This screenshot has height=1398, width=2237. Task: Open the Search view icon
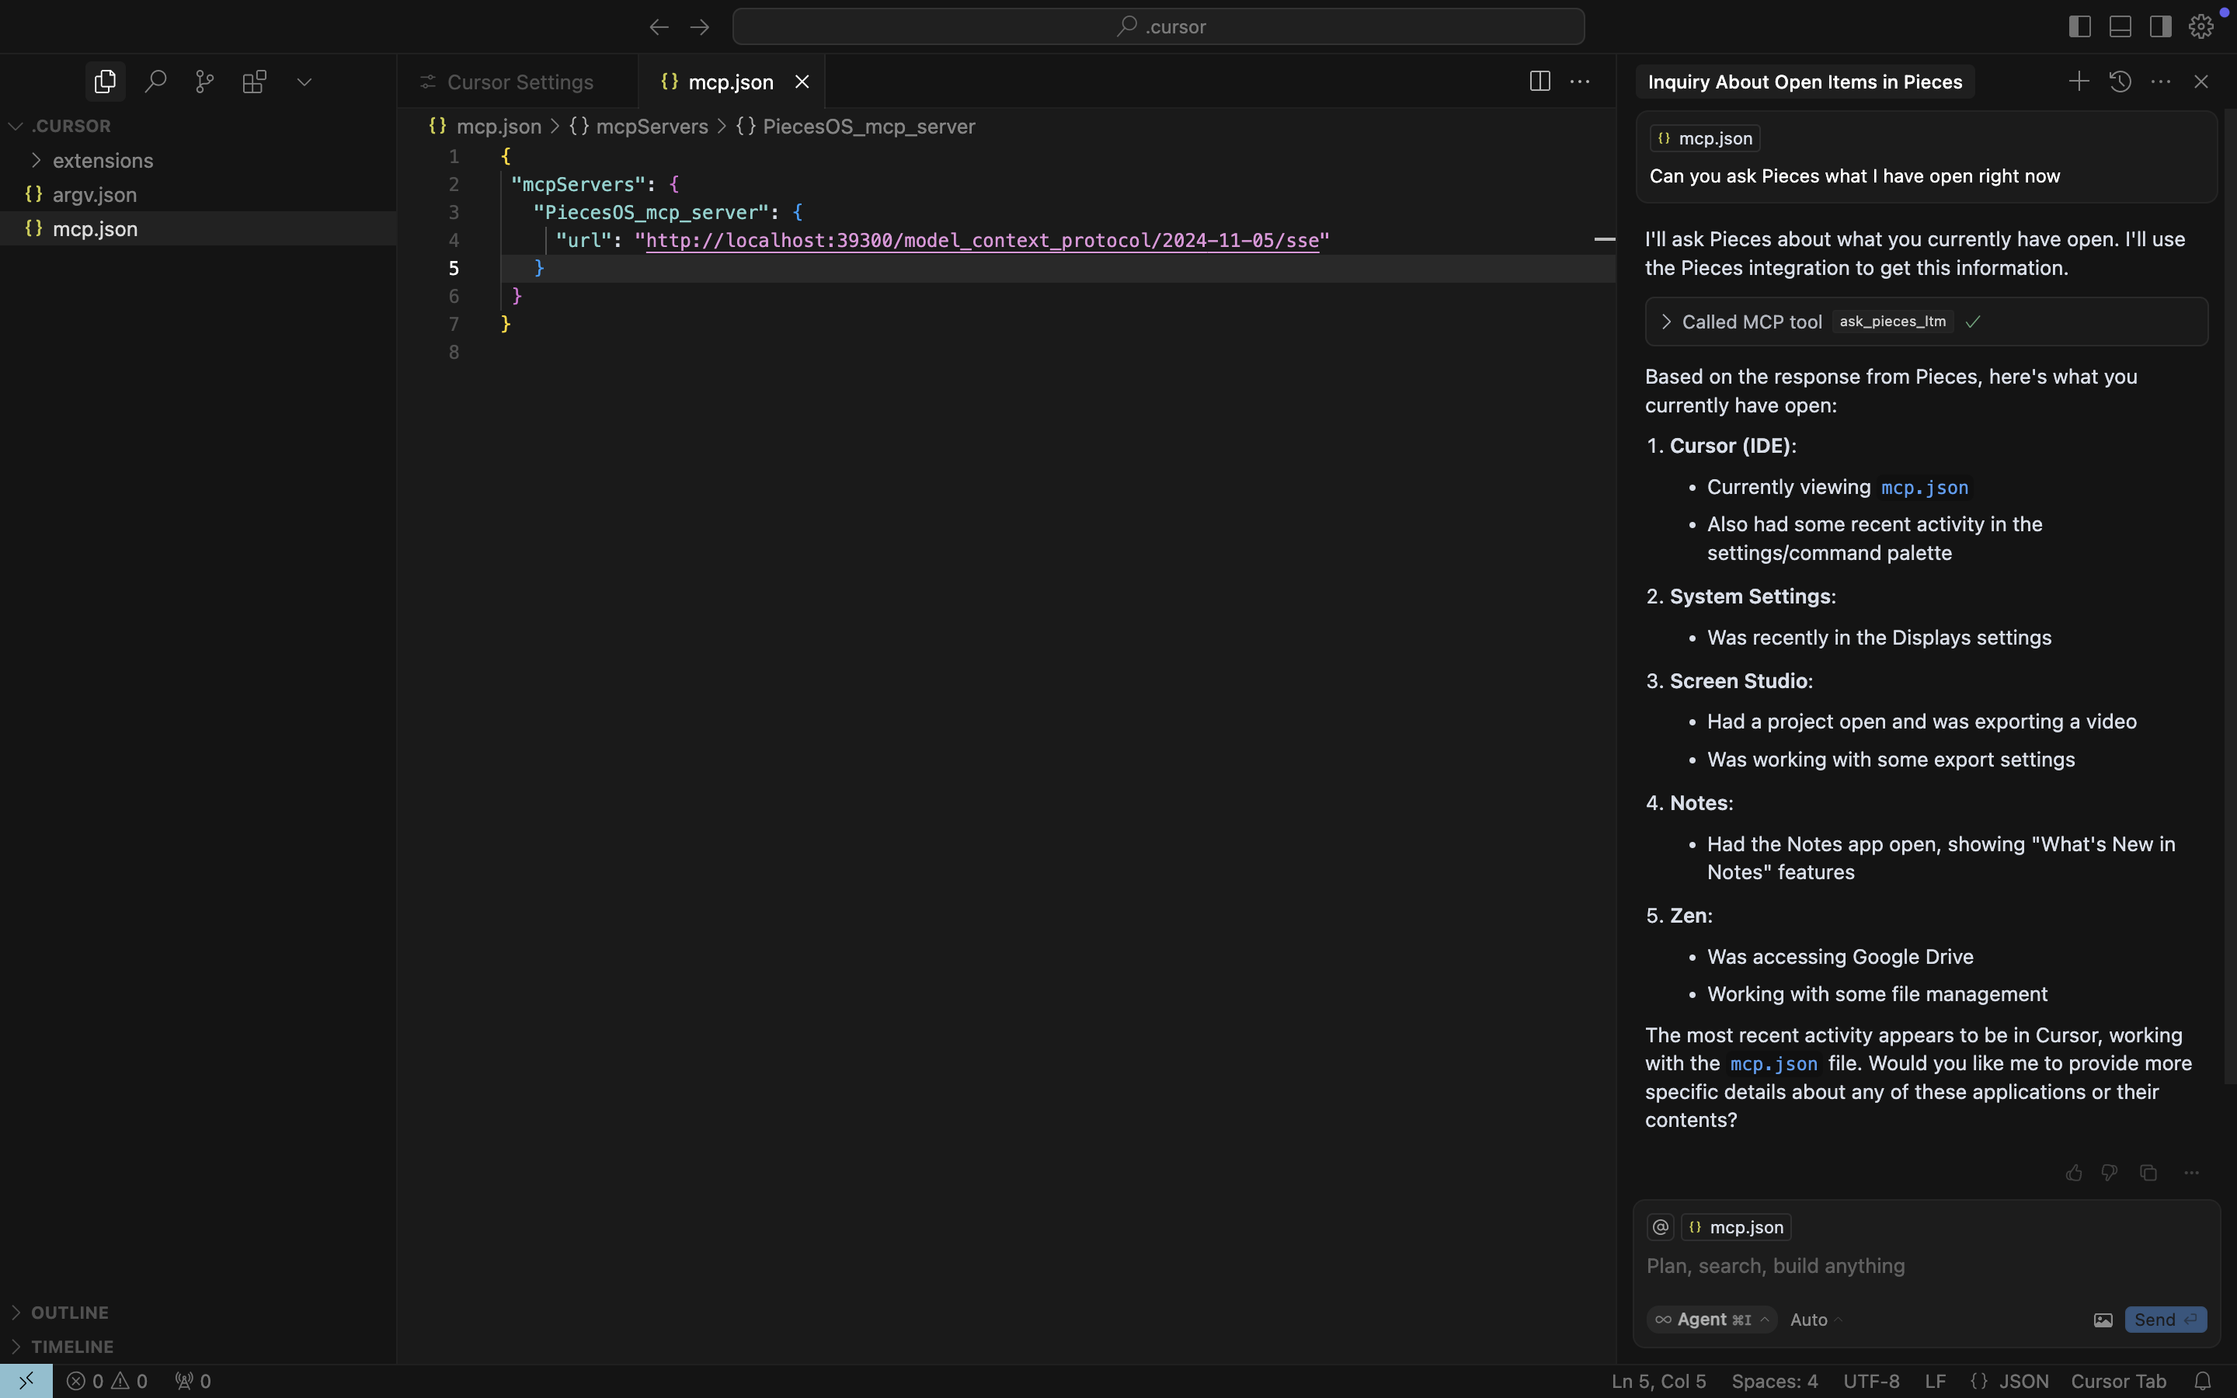tap(155, 82)
